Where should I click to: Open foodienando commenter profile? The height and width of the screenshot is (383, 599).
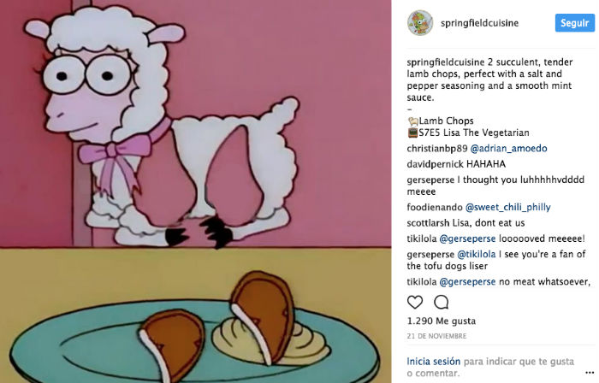point(435,208)
